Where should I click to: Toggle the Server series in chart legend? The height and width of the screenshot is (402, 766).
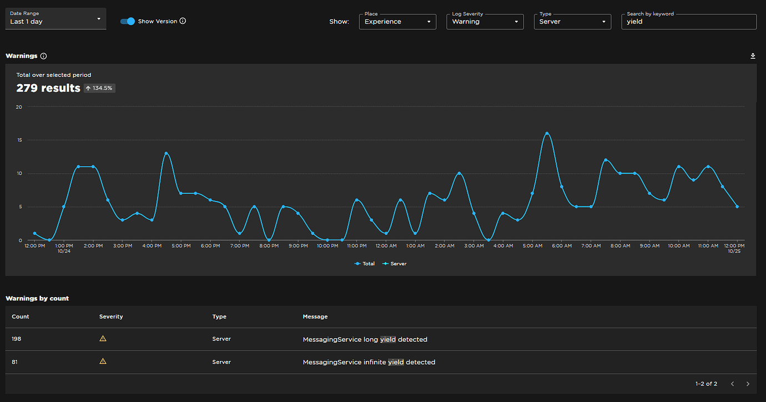(x=395, y=264)
